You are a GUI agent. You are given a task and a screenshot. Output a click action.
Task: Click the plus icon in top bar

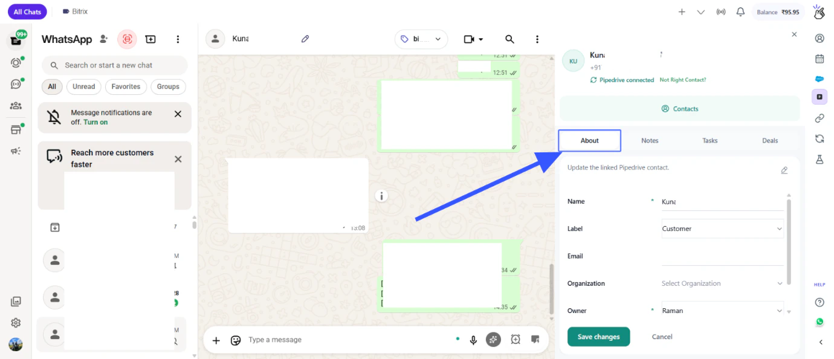[x=682, y=11]
